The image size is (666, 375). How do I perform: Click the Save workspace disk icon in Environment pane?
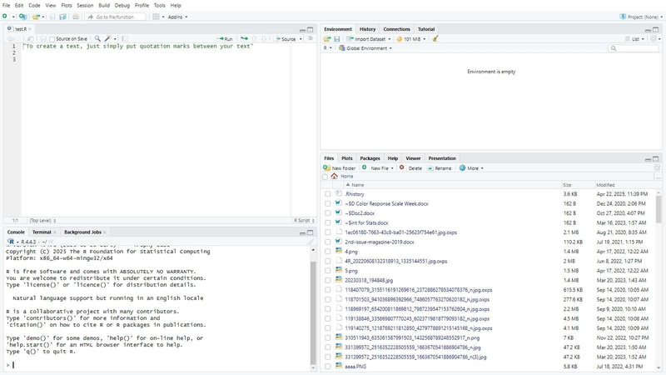[337, 38]
